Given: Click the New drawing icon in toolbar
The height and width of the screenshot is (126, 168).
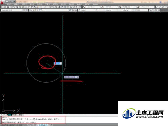Looking at the screenshot, I should [2, 7].
